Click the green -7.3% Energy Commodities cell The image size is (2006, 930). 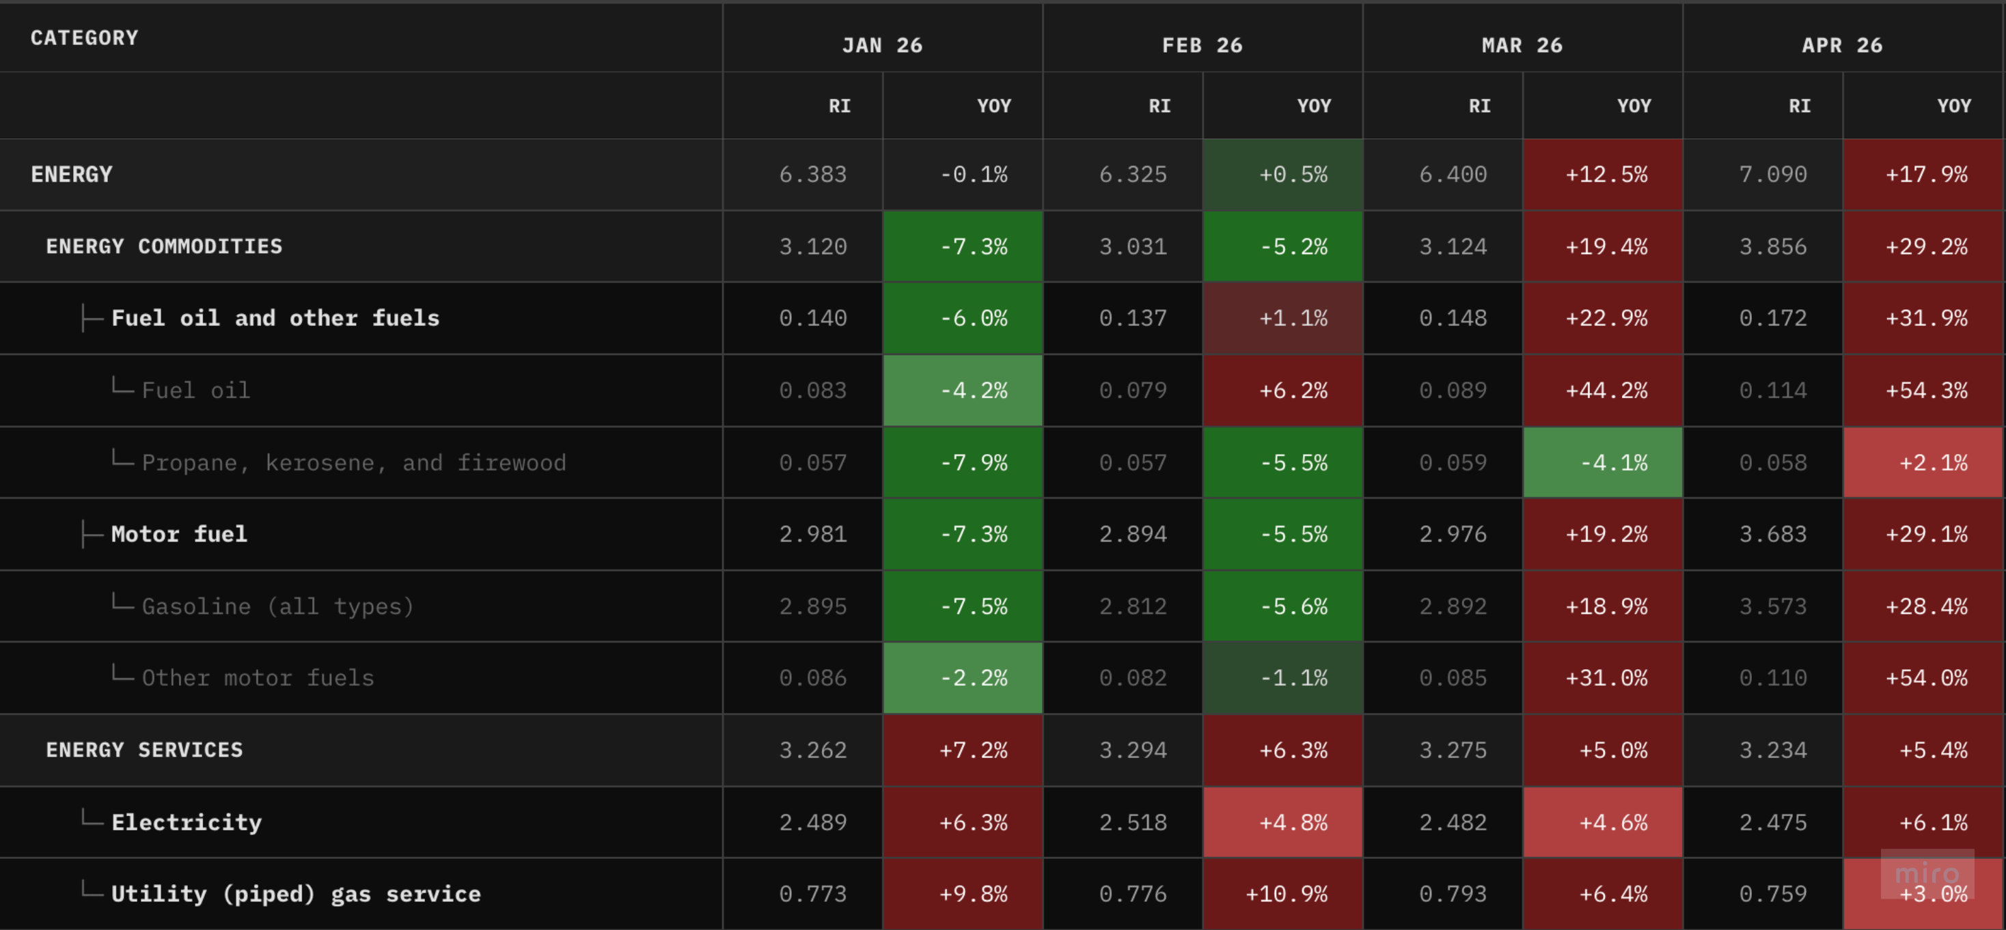[963, 246]
